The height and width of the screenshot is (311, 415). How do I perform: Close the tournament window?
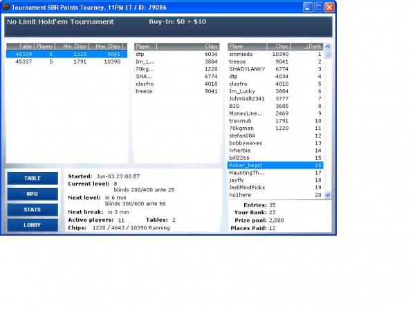coord(330,8)
